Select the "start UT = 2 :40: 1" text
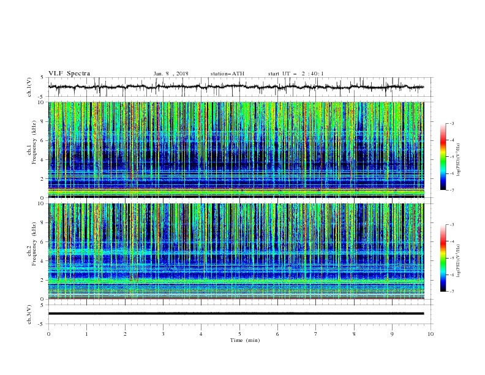Screen dimensions: 485x375 (x=296, y=74)
